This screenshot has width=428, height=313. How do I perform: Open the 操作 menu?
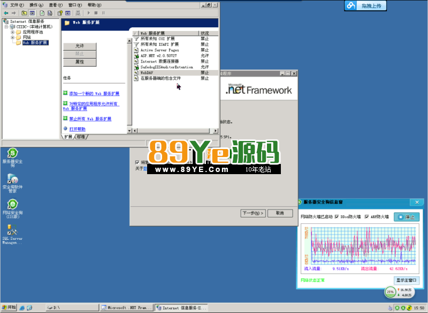pyautogui.click(x=36, y=5)
